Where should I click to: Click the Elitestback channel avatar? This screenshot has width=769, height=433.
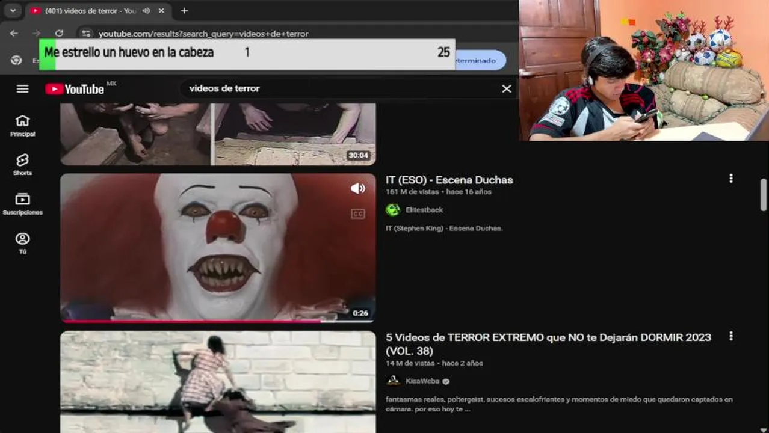point(393,210)
